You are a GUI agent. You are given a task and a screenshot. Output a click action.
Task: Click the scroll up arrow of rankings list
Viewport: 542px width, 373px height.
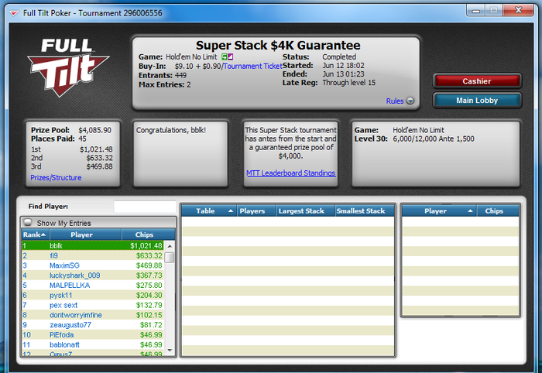click(170, 246)
